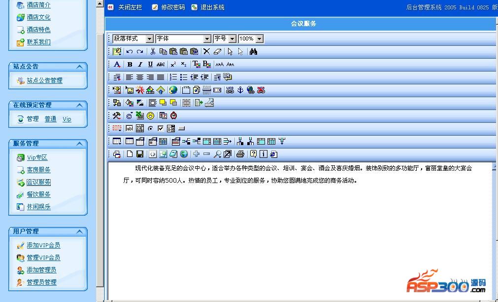Switch to code view mode icon
This screenshot has width=498, height=302.
tap(153, 154)
